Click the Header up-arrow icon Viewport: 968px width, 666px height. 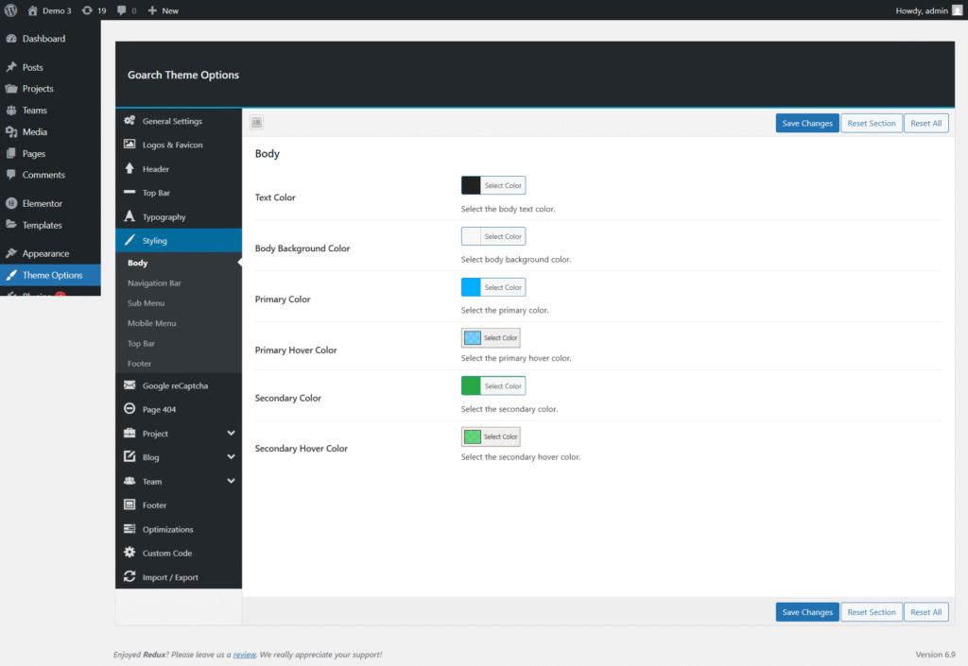(x=129, y=168)
